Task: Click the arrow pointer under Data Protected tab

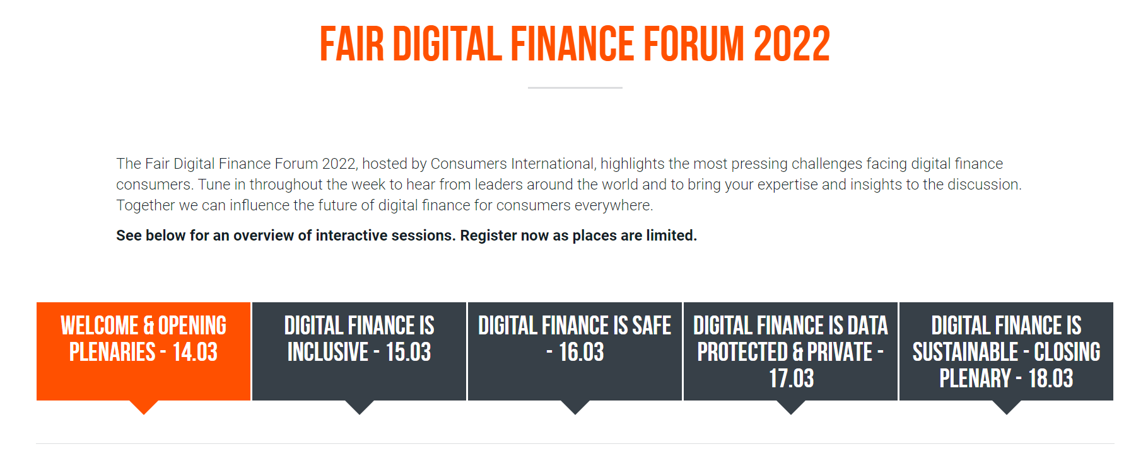Action: pos(791,407)
